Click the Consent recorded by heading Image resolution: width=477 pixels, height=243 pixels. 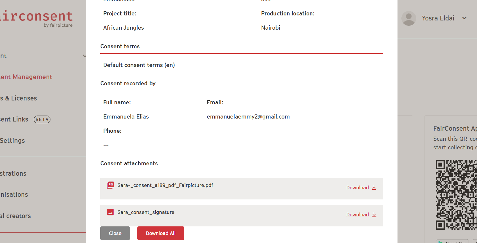coord(128,84)
